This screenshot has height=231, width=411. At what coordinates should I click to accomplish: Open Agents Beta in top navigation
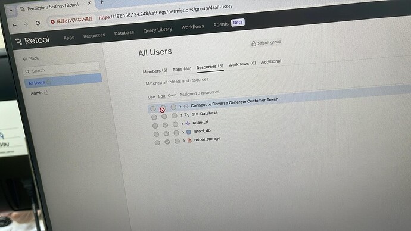[x=229, y=24]
